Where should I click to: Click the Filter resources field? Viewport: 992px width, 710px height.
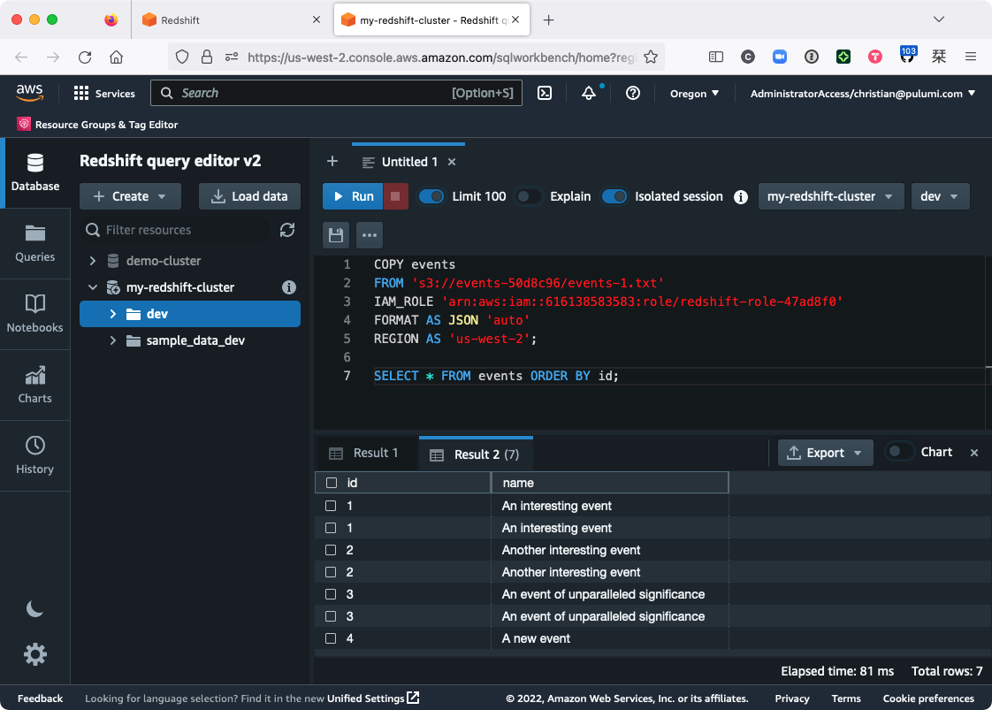pyautogui.click(x=177, y=230)
